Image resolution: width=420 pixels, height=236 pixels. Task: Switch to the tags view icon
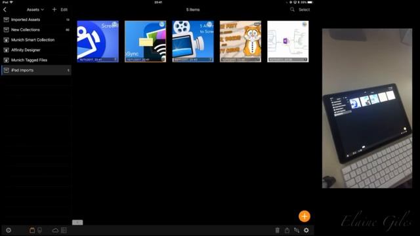point(39,230)
